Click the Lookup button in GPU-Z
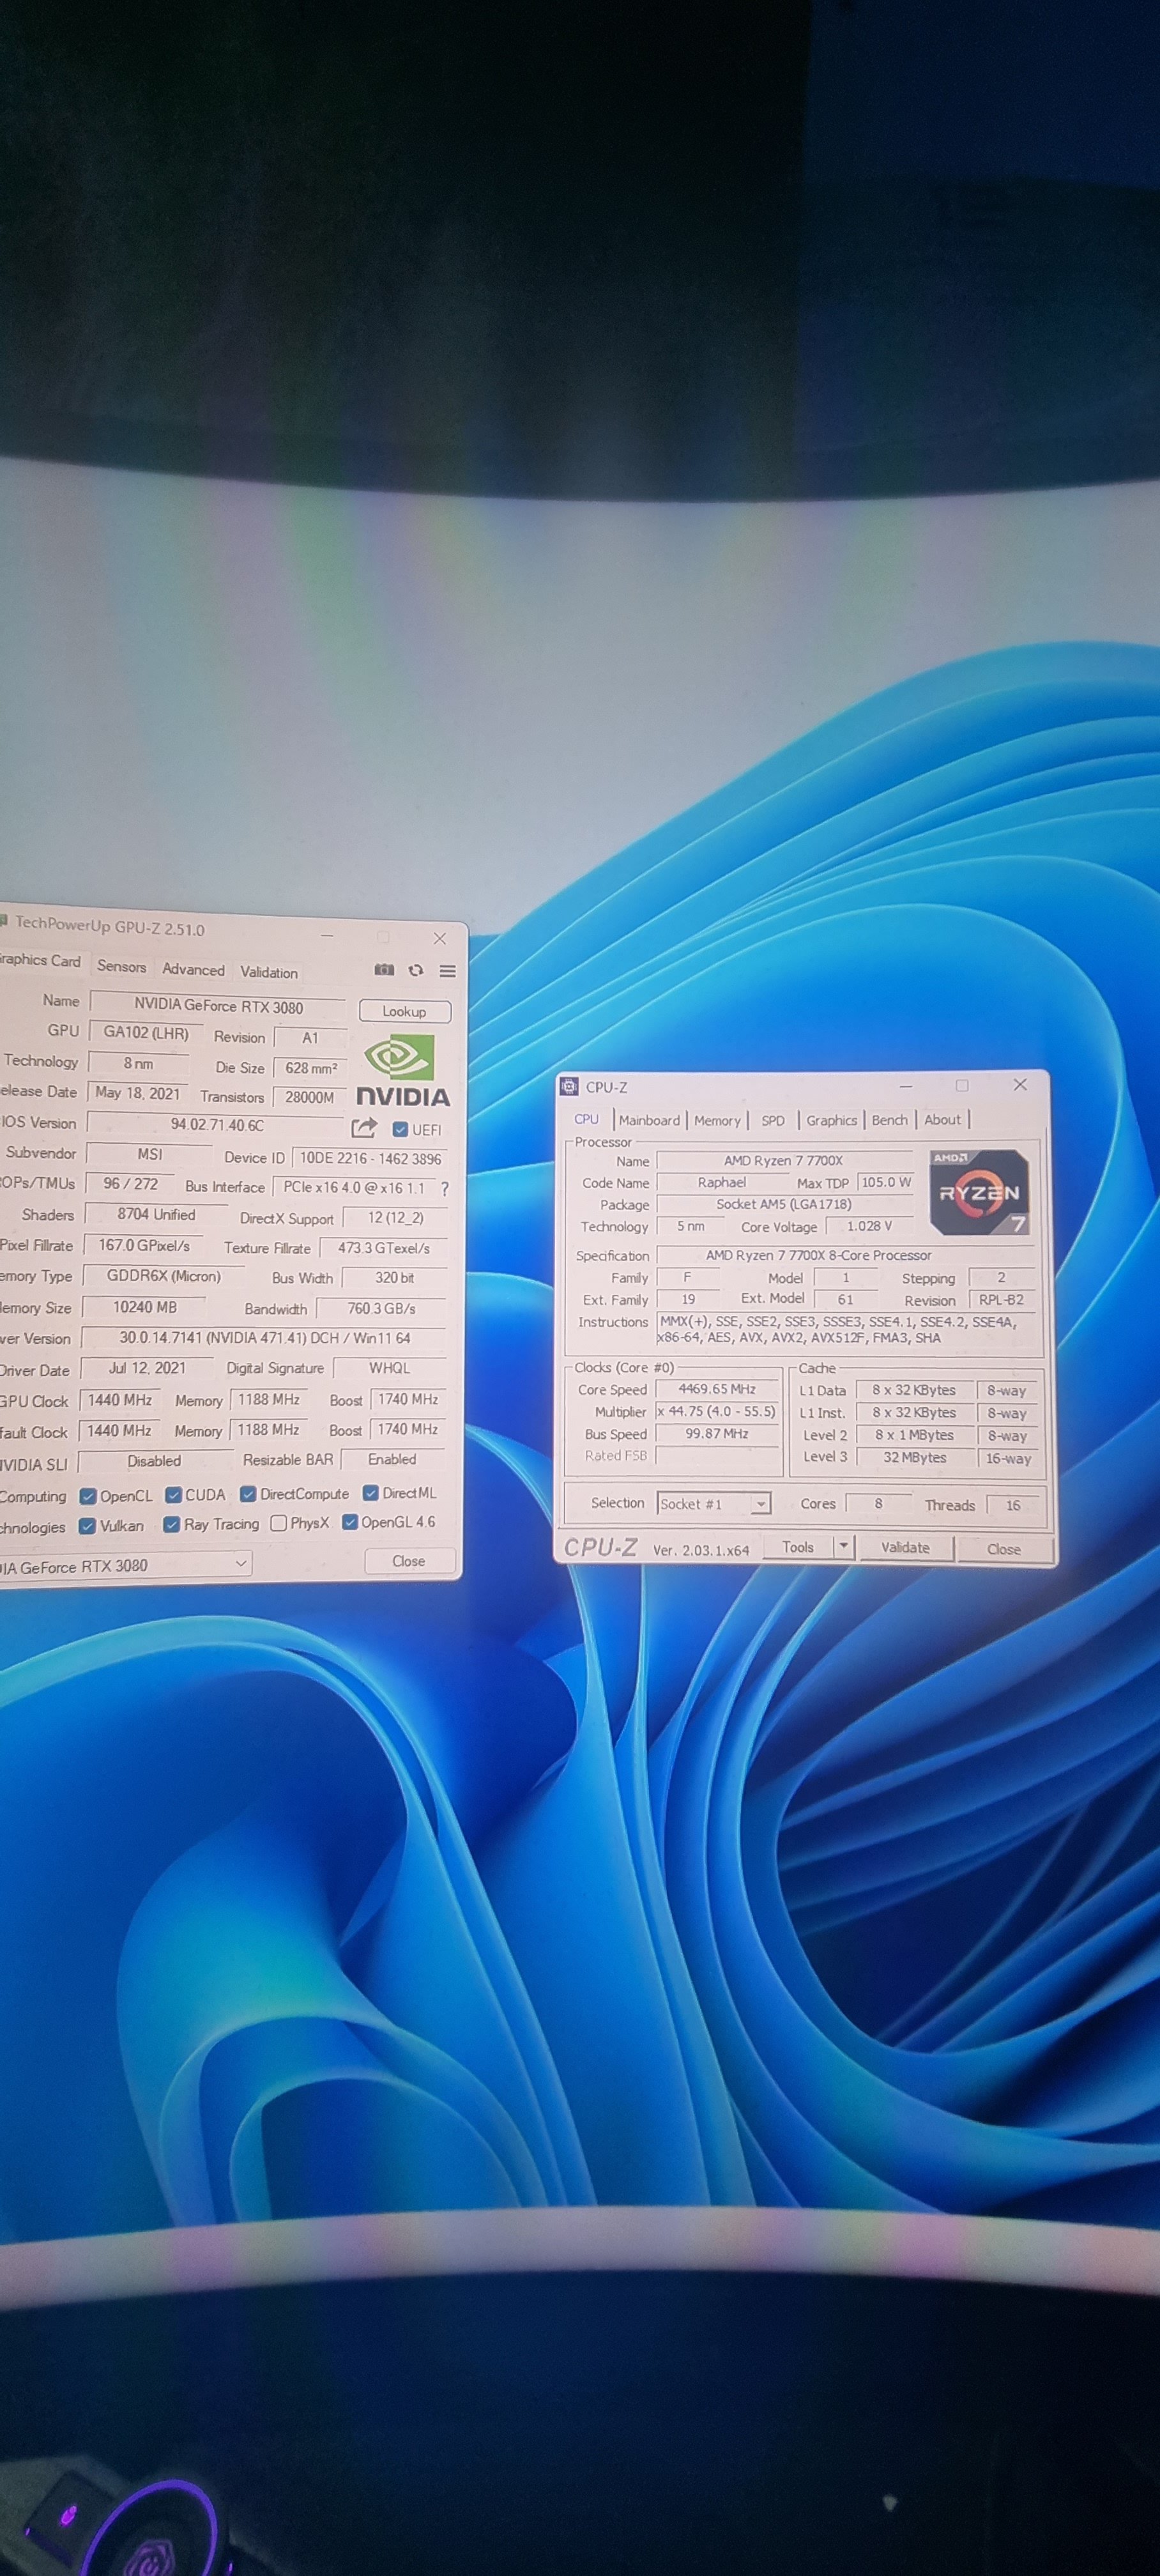Viewport: 1160px width, 2576px height. (404, 1011)
